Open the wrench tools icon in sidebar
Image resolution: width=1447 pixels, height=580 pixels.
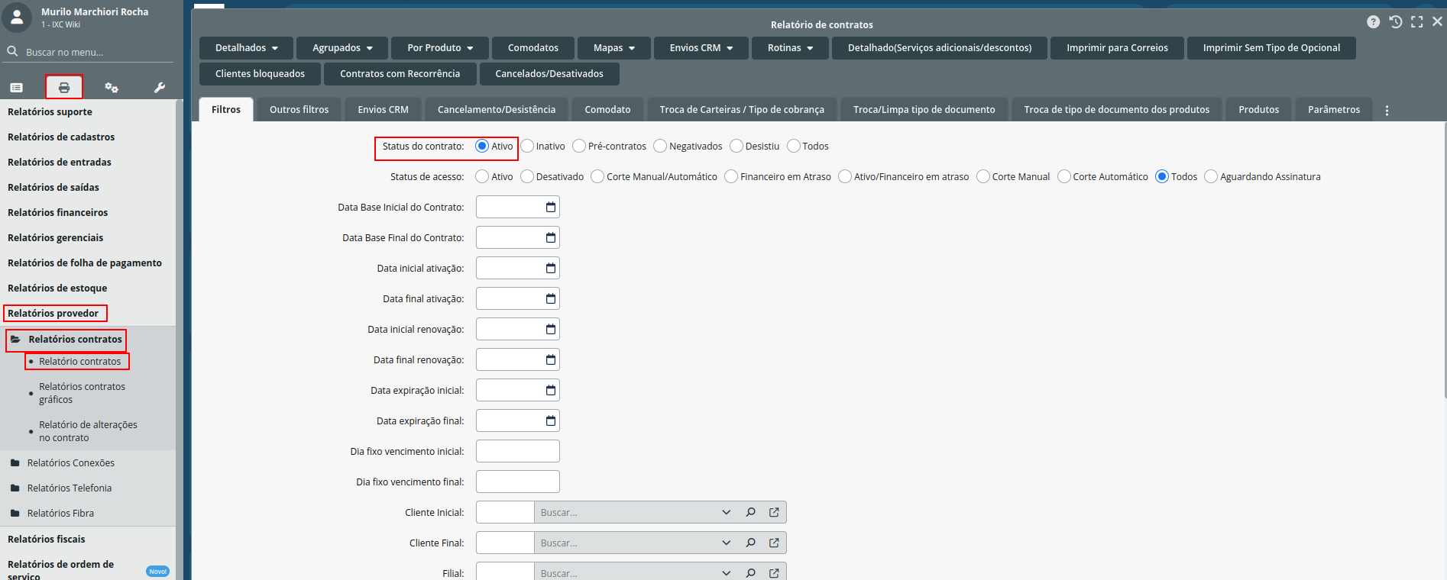tap(160, 88)
